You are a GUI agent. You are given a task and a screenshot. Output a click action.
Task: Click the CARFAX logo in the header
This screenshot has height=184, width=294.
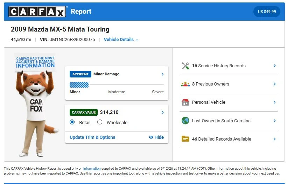click(37, 12)
